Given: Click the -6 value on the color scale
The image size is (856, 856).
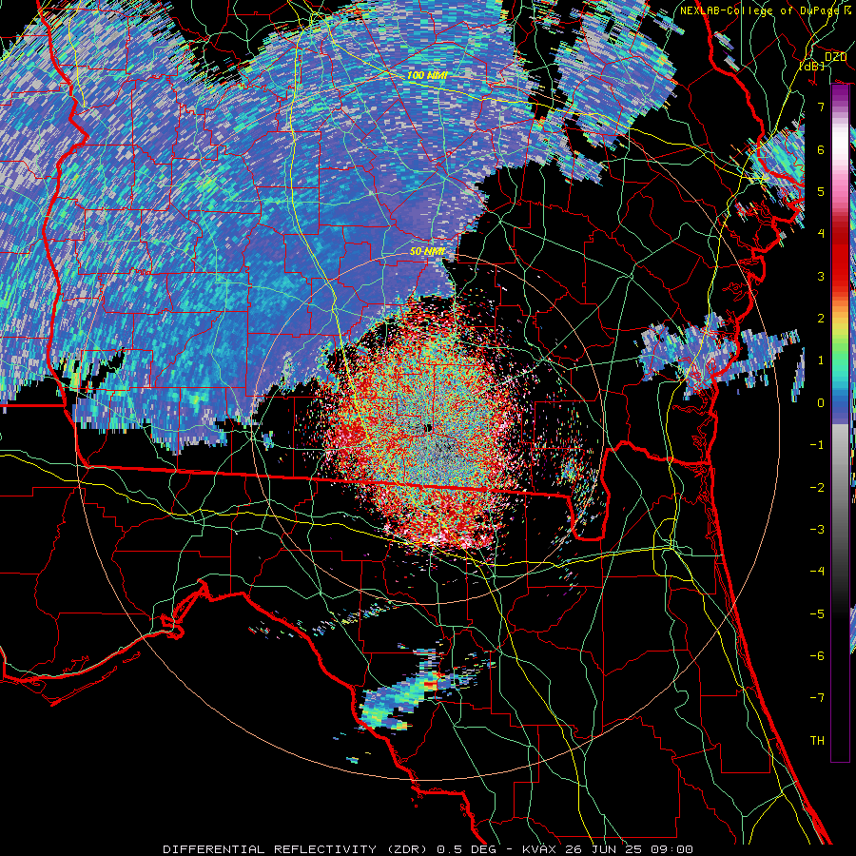Looking at the screenshot, I should point(817,656).
